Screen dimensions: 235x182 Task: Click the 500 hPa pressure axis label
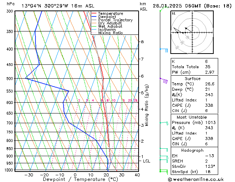click(10, 78)
